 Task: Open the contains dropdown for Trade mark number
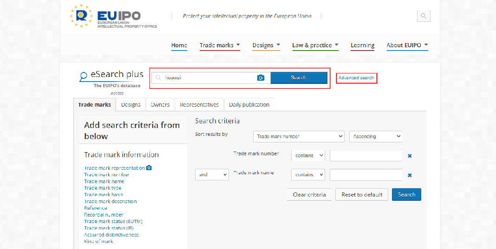click(308, 155)
